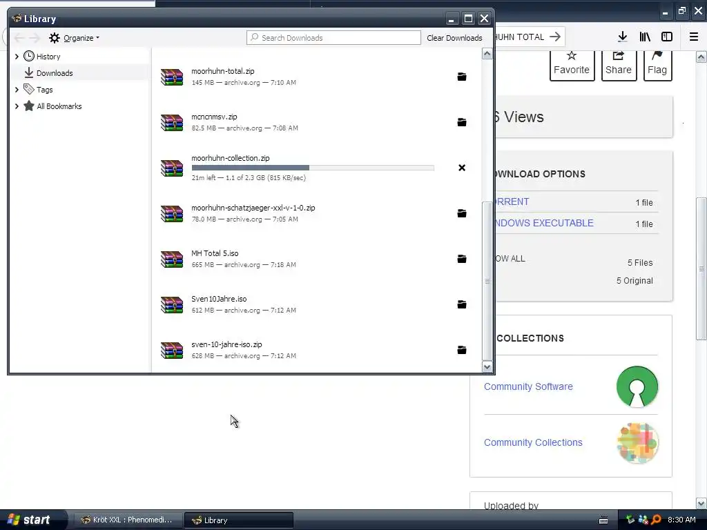
Task: Open the Community Collections link
Action: tap(533, 442)
